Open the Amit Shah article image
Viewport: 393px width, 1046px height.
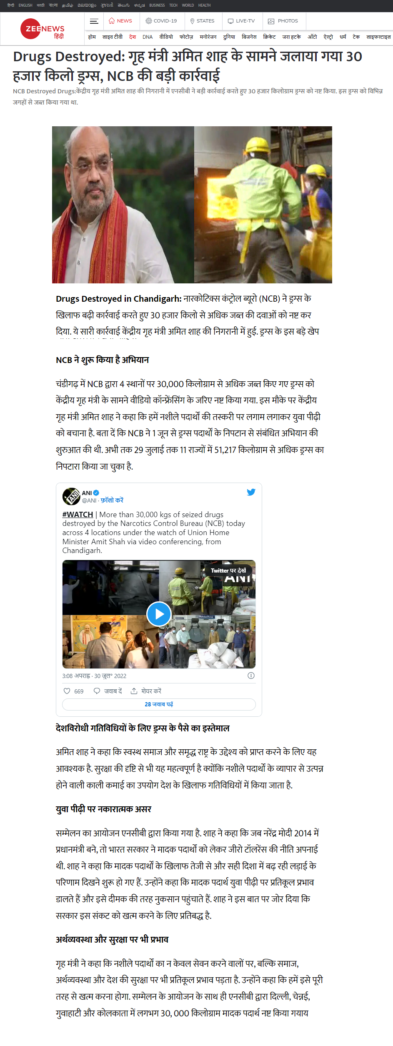192,205
